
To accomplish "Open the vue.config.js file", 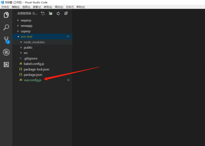I will (x=42, y=80).
